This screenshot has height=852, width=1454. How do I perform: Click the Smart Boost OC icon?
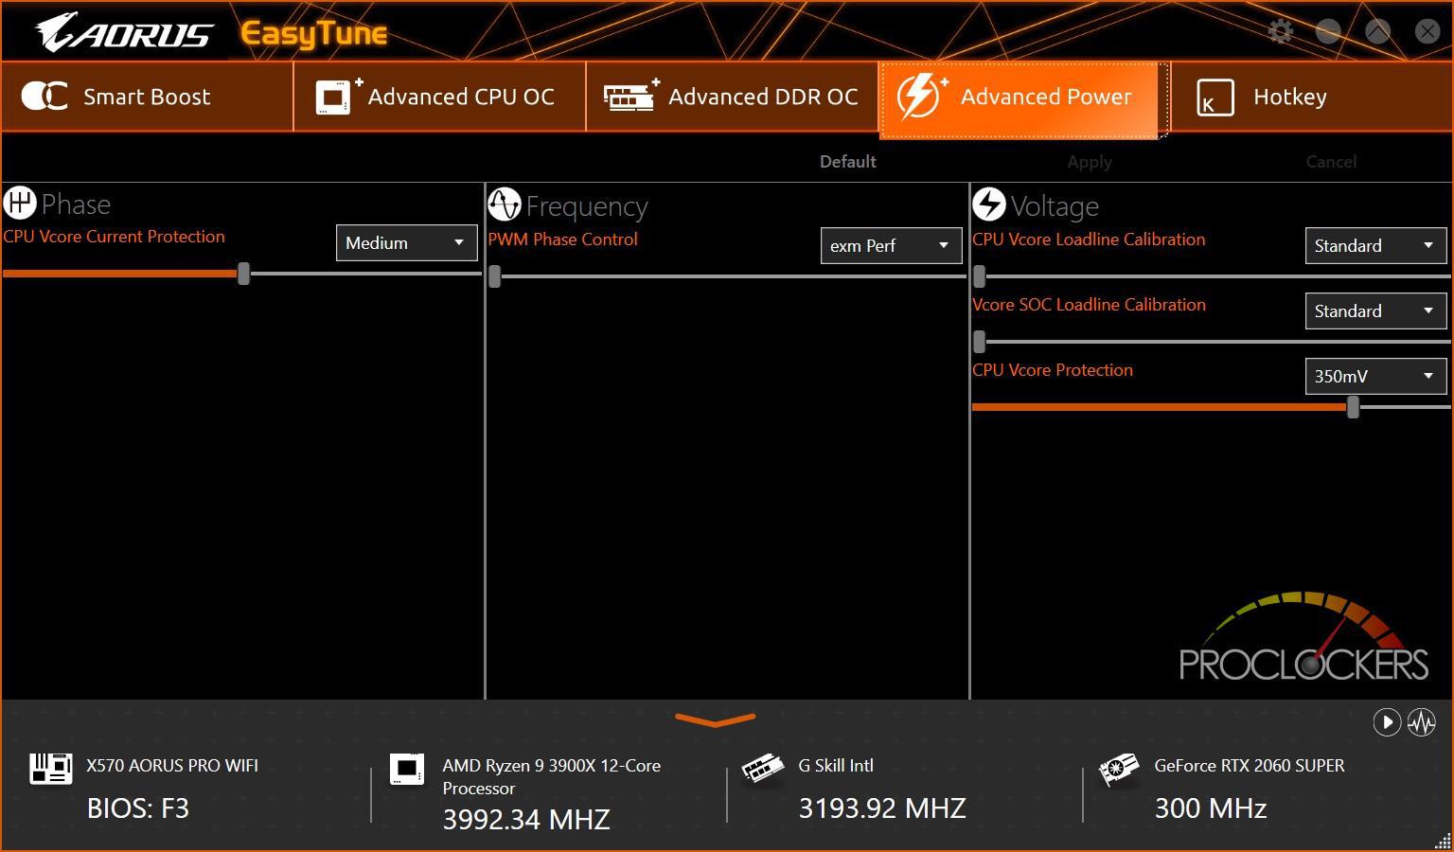[44, 96]
